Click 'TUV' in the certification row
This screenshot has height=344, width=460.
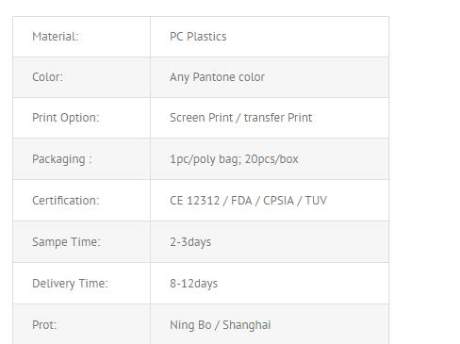(316, 201)
